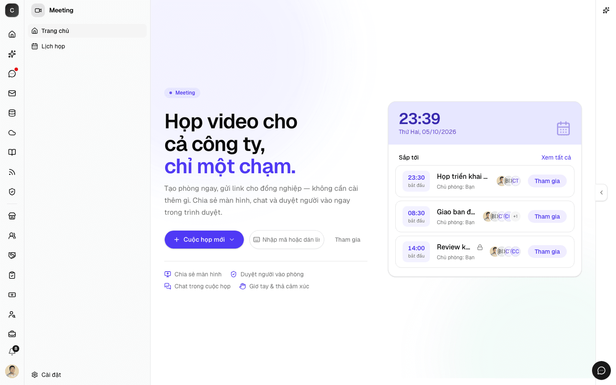This screenshot has height=385, width=616.
Task: Select the "Review k..." meeting title
Action: click(453, 247)
